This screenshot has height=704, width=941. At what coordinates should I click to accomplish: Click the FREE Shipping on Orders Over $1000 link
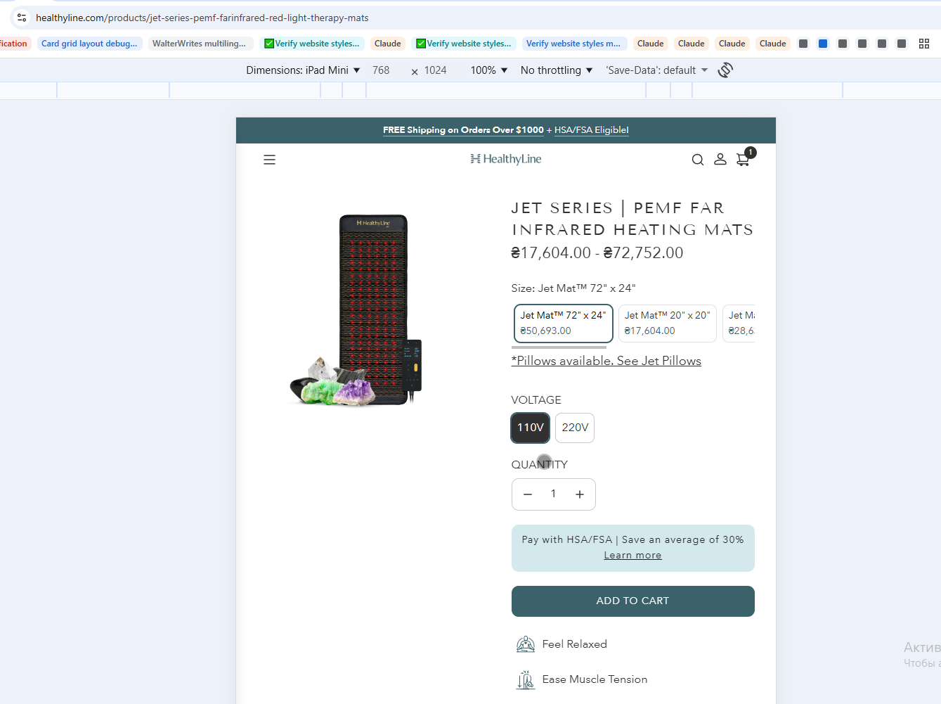click(463, 130)
